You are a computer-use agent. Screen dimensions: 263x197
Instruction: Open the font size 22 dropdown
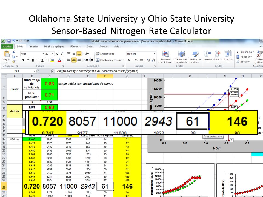point(53,54)
